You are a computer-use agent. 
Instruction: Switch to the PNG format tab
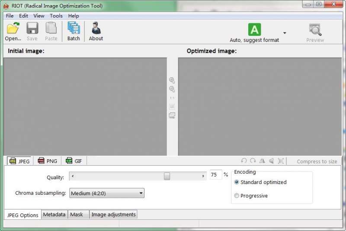(x=48, y=161)
